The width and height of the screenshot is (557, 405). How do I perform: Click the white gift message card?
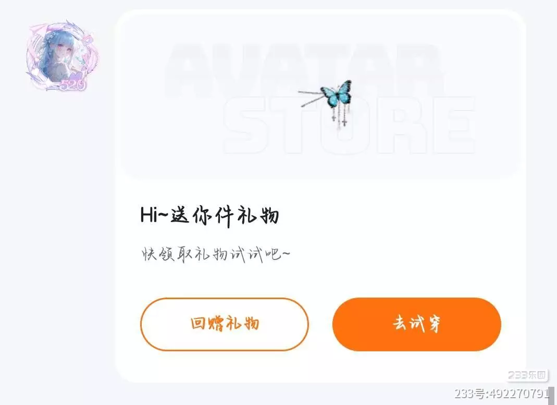320,196
